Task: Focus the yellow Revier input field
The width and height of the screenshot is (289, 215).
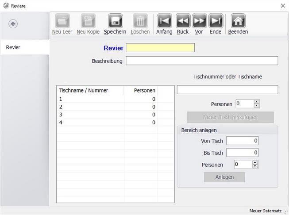Action: pyautogui.click(x=160, y=48)
